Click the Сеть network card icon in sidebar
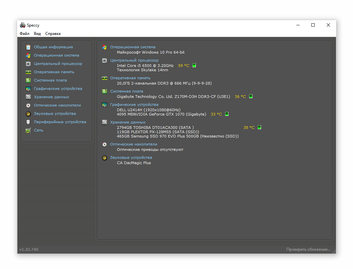Image resolution: width=353 pixels, height=269 pixels. coord(28,130)
